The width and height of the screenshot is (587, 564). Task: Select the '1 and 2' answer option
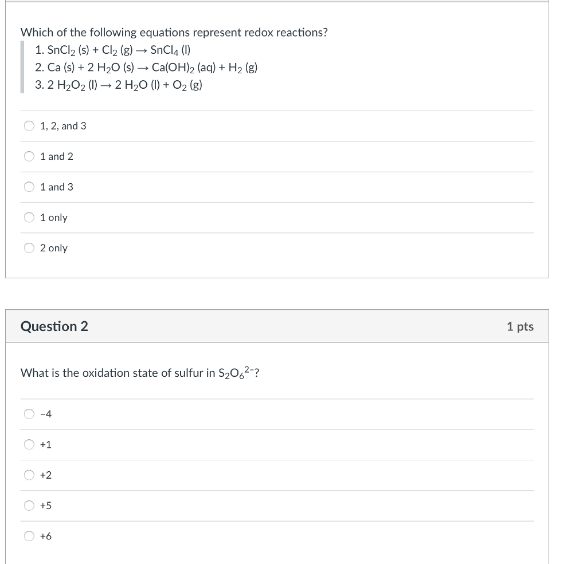click(29, 156)
